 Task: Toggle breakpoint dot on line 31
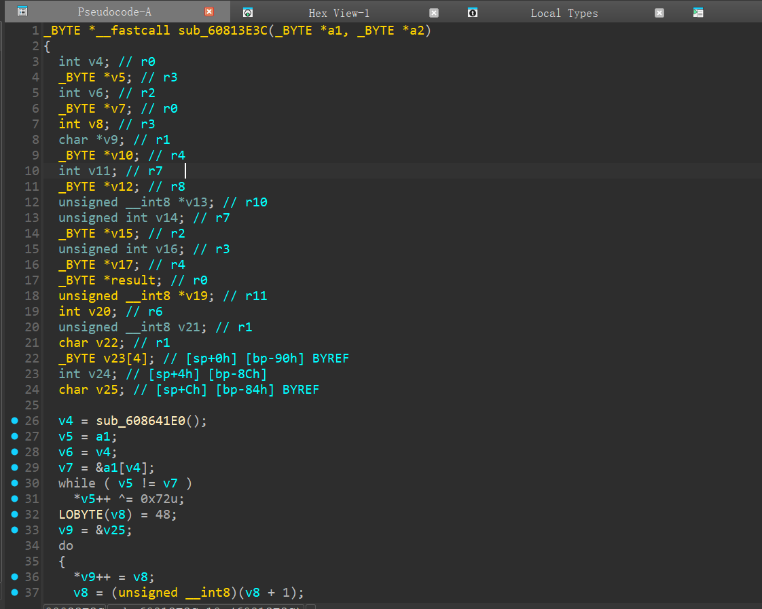click(14, 499)
